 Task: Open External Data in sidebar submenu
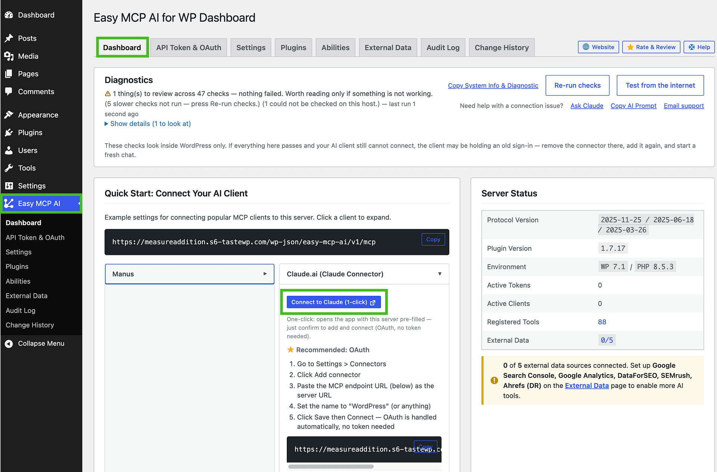(x=27, y=296)
